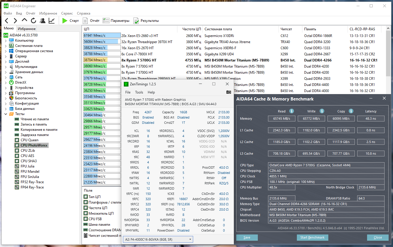Image resolution: width=393 pixels, height=247 pixels.
Task: Open the FPU Mandel test
Action: tap(30, 172)
